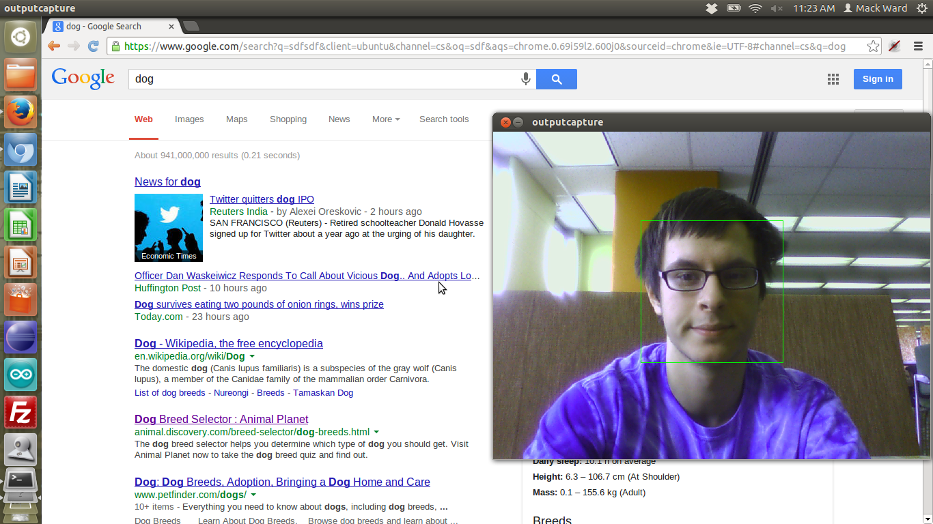Screen dimensions: 933x524
Task: Click the site's green padlock
Action: coord(115,46)
